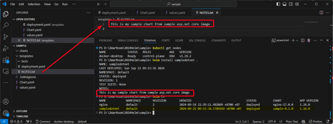This screenshot has width=333, height=124.
Task: Click docker-desktop context in status bar
Action: (x=64, y=121)
